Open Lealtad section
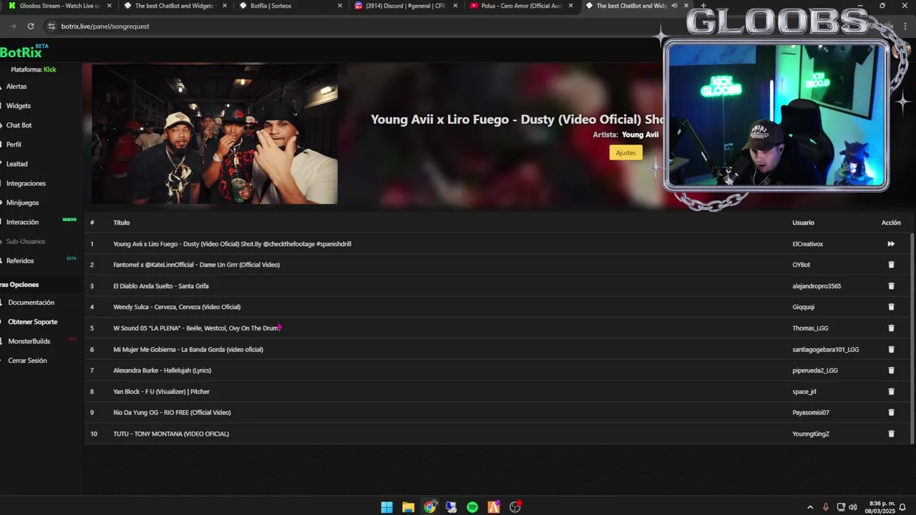Viewport: 916px width, 515px height. pos(16,164)
